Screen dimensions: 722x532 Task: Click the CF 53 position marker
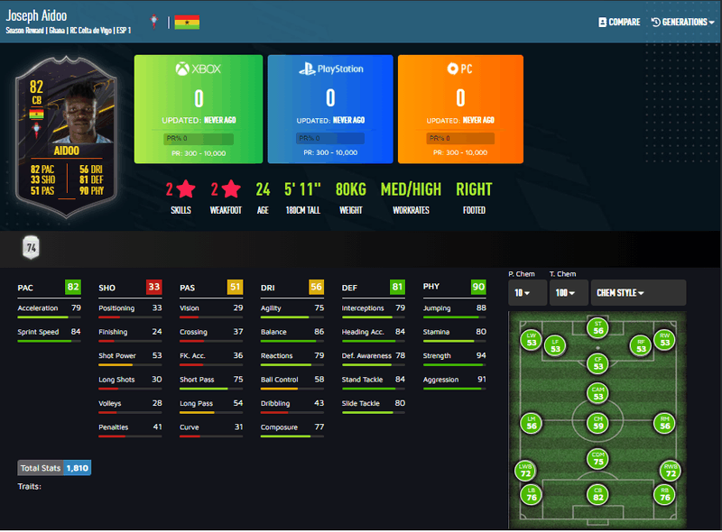598,363
